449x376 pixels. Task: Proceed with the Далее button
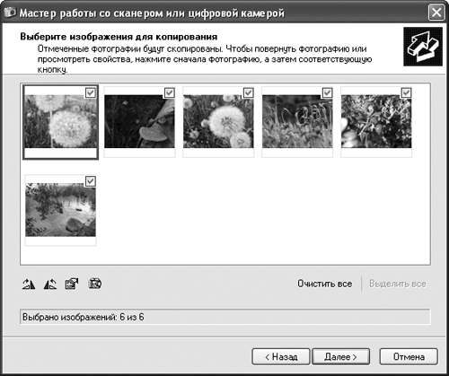pyautogui.click(x=340, y=356)
